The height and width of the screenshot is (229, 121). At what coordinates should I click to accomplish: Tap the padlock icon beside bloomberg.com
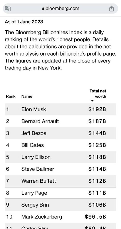coord(43,9)
